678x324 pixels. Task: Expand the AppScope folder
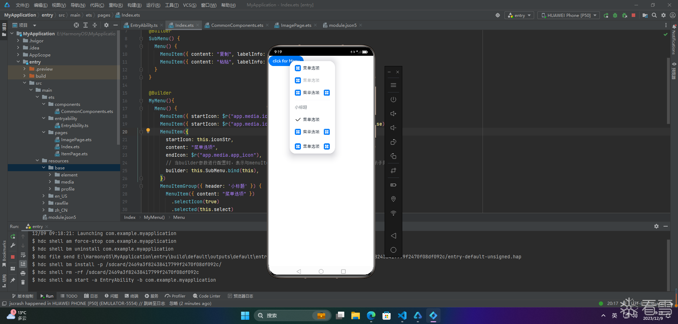(18, 55)
